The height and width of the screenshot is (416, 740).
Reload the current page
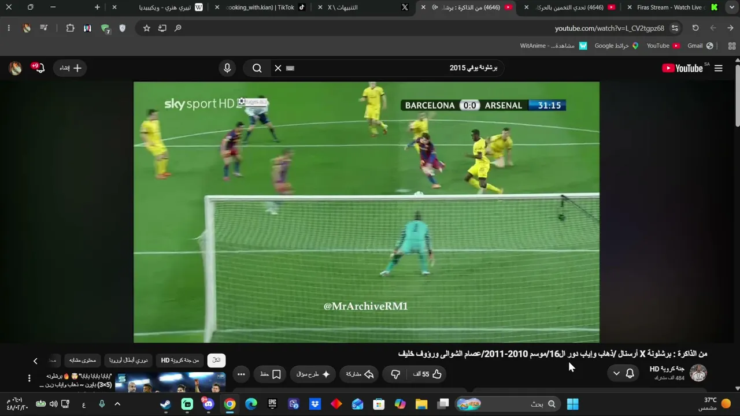(x=695, y=28)
